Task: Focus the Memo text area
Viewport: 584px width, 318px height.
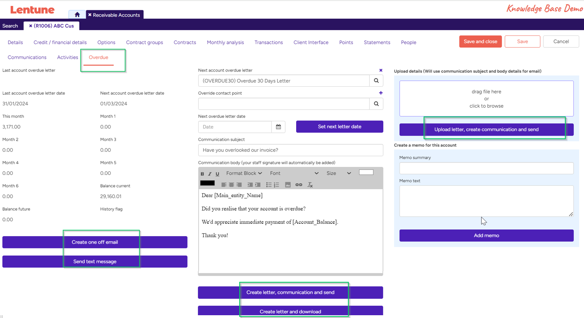Action: (486, 201)
